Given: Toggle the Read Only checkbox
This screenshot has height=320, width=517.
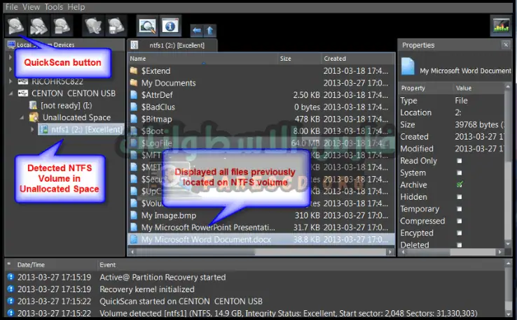Looking at the screenshot, I should point(460,161).
